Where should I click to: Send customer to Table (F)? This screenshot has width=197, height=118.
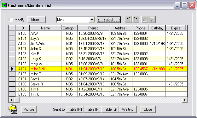93,109
